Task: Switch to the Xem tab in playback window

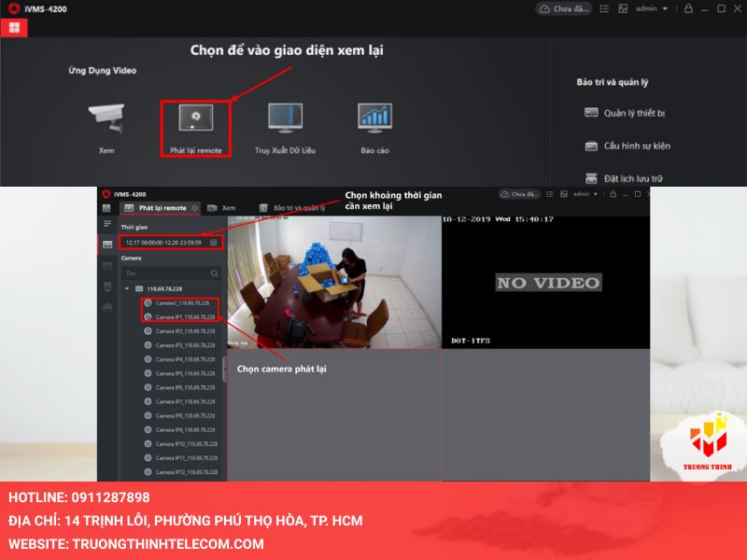Action: (x=221, y=208)
